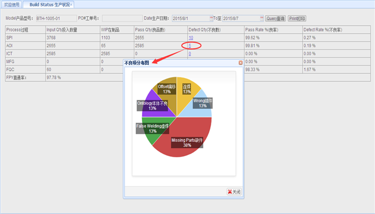
Task: Switch to the 欢迎使用 welcome tab
Action: 11,4
